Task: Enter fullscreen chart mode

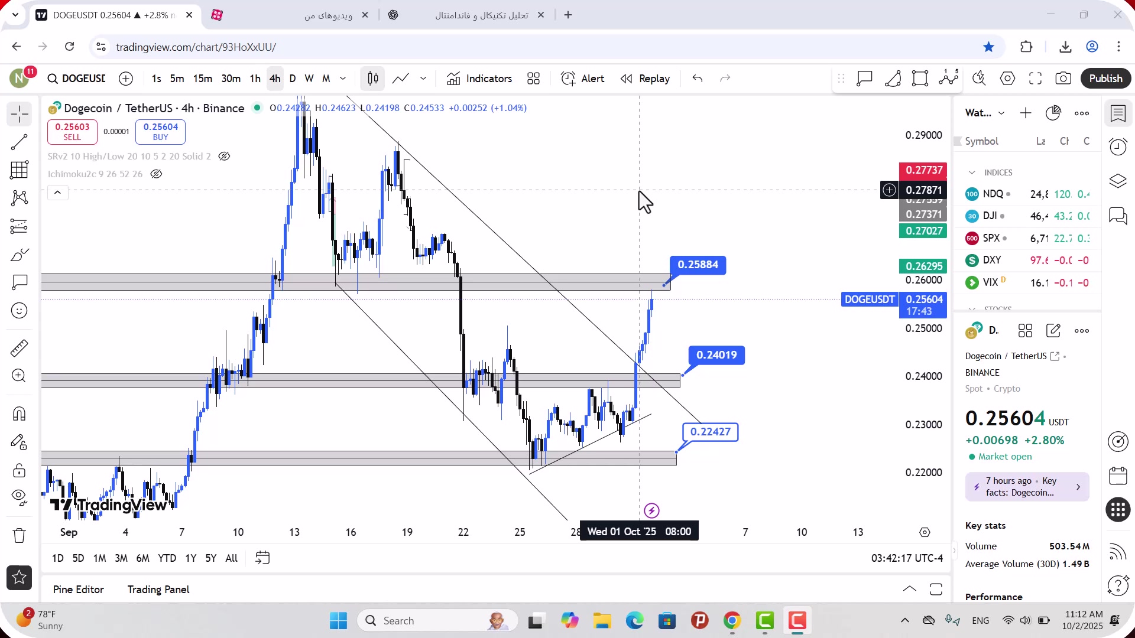Action: (x=1036, y=79)
